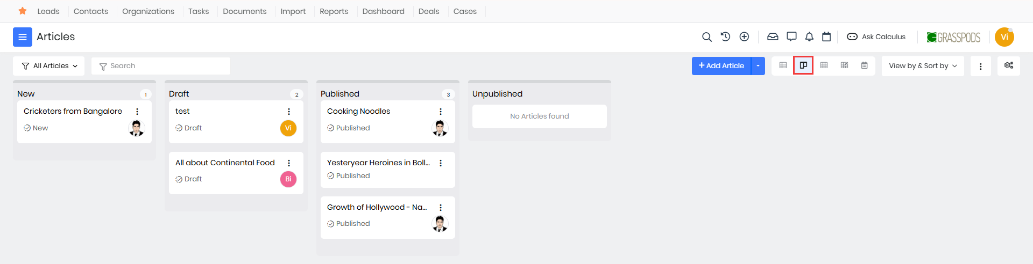This screenshot has height=264, width=1033.
Task: Open the global search icon
Action: tap(707, 37)
